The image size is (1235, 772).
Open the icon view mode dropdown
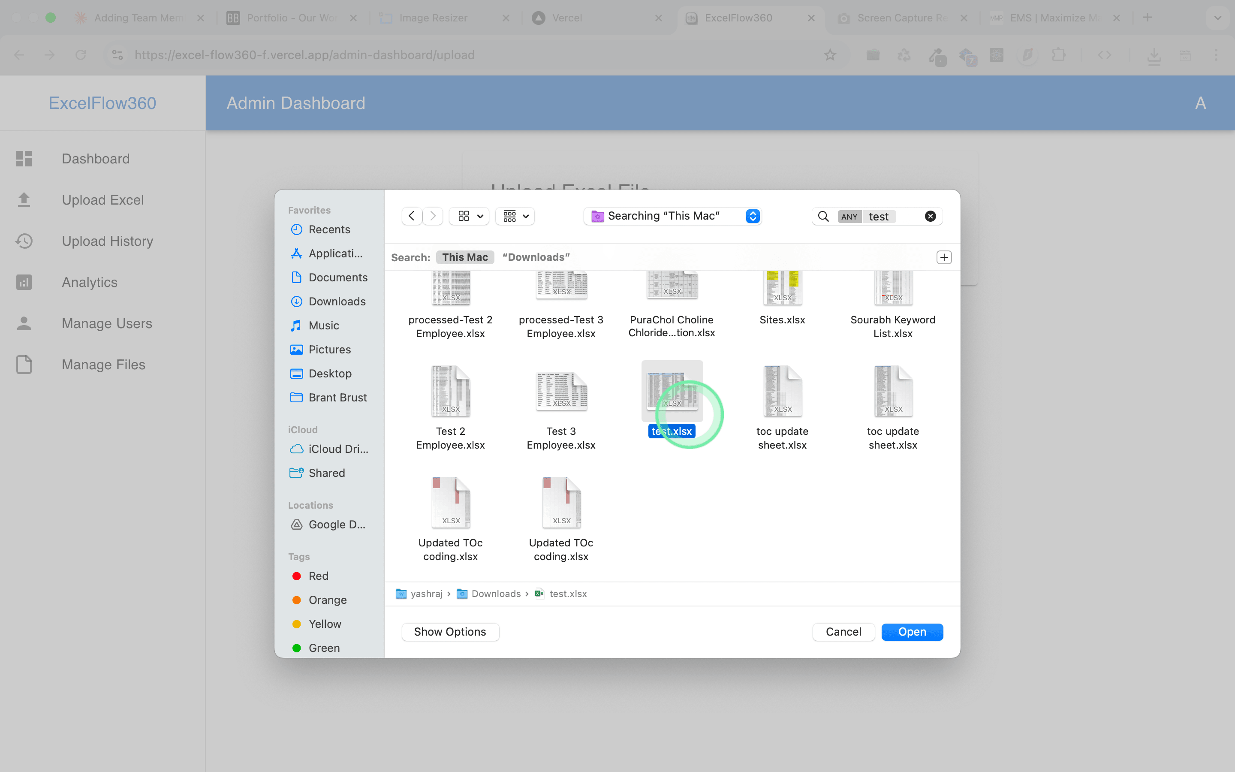470,216
